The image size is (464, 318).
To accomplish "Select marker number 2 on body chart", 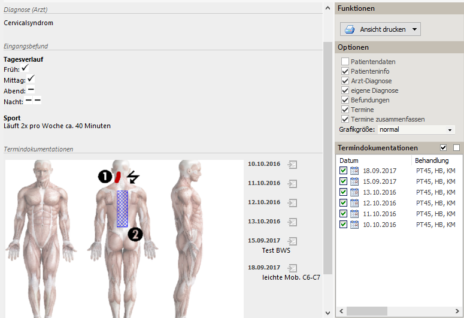I will (135, 234).
